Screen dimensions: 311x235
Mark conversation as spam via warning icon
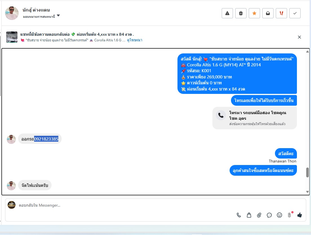[227, 13]
